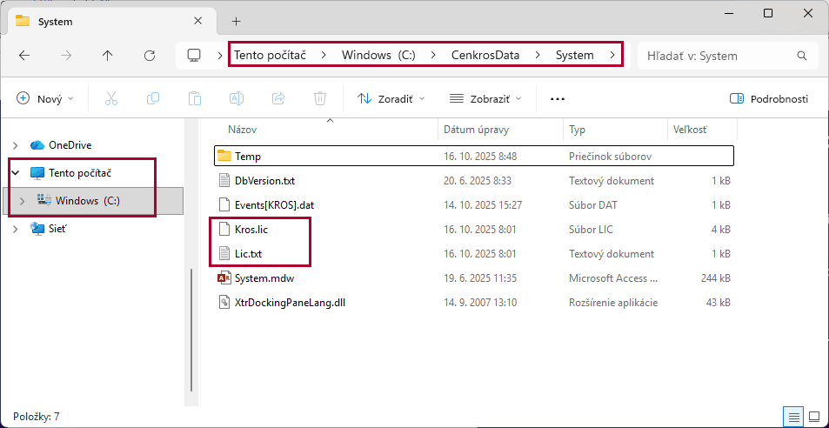This screenshot has height=428, width=829.
Task: Switch to details list view layout
Action: 793,417
